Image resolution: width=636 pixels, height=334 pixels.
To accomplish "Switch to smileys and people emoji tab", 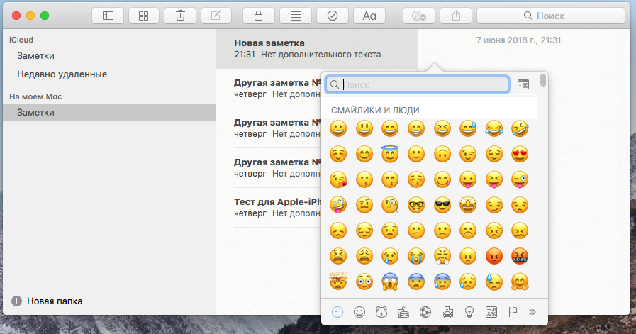I will point(359,312).
